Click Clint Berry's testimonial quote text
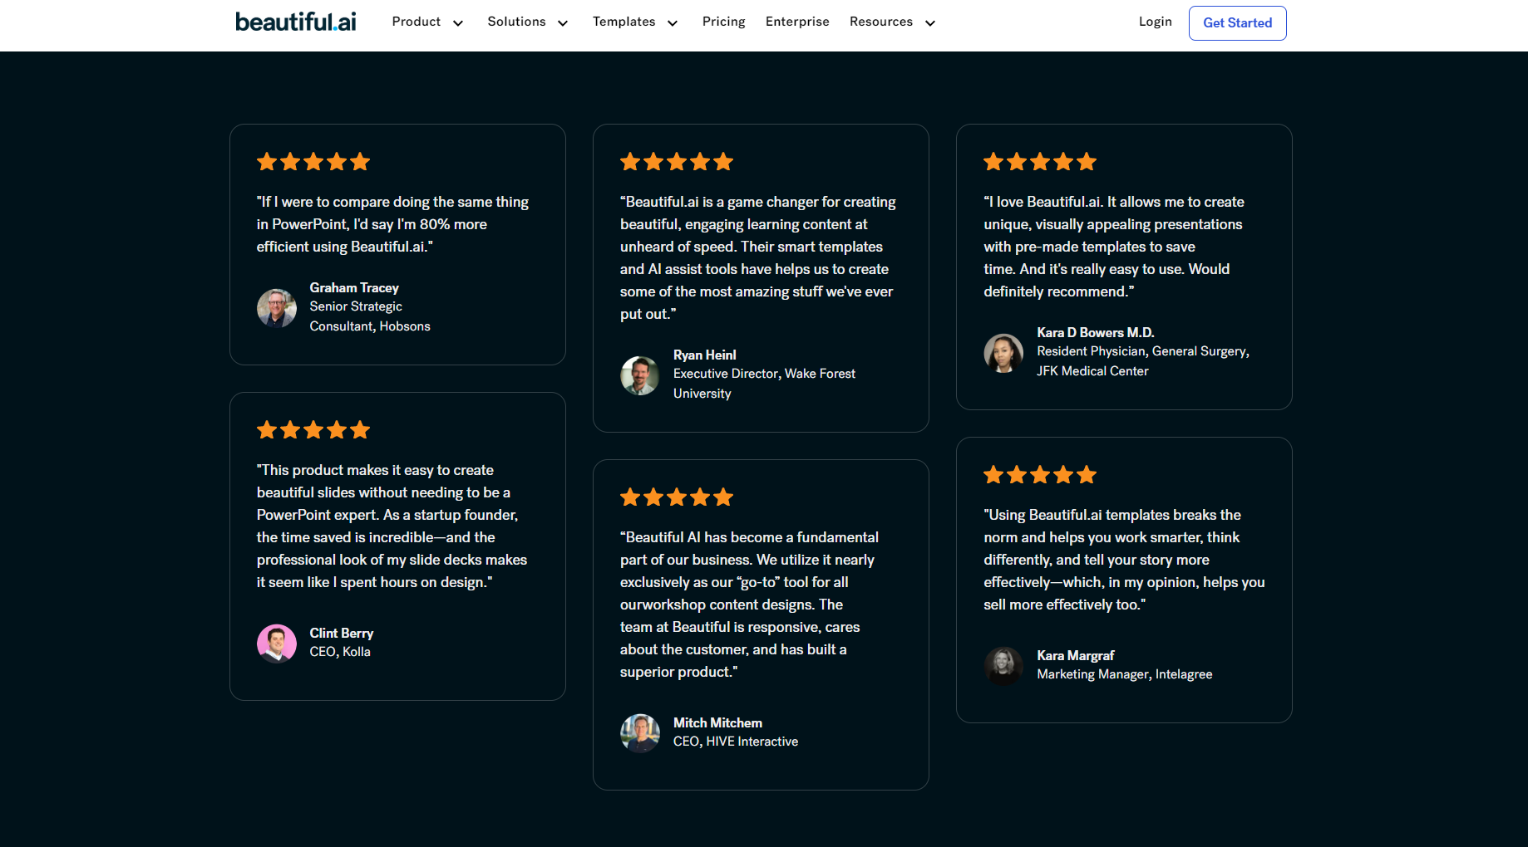This screenshot has height=847, width=1528. pos(392,526)
